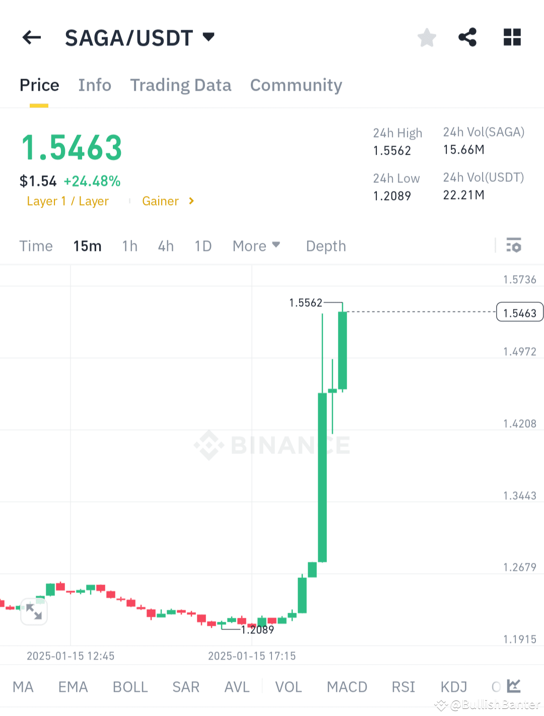Viewport: 544px width, 716px height.
Task: Switch to the Info tab
Action: (x=94, y=85)
